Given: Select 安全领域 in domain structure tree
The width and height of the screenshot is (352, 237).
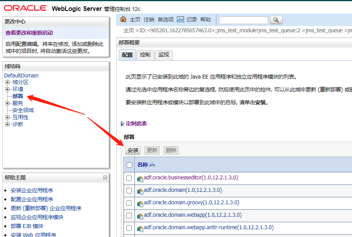Looking at the screenshot, I should click(x=23, y=110).
